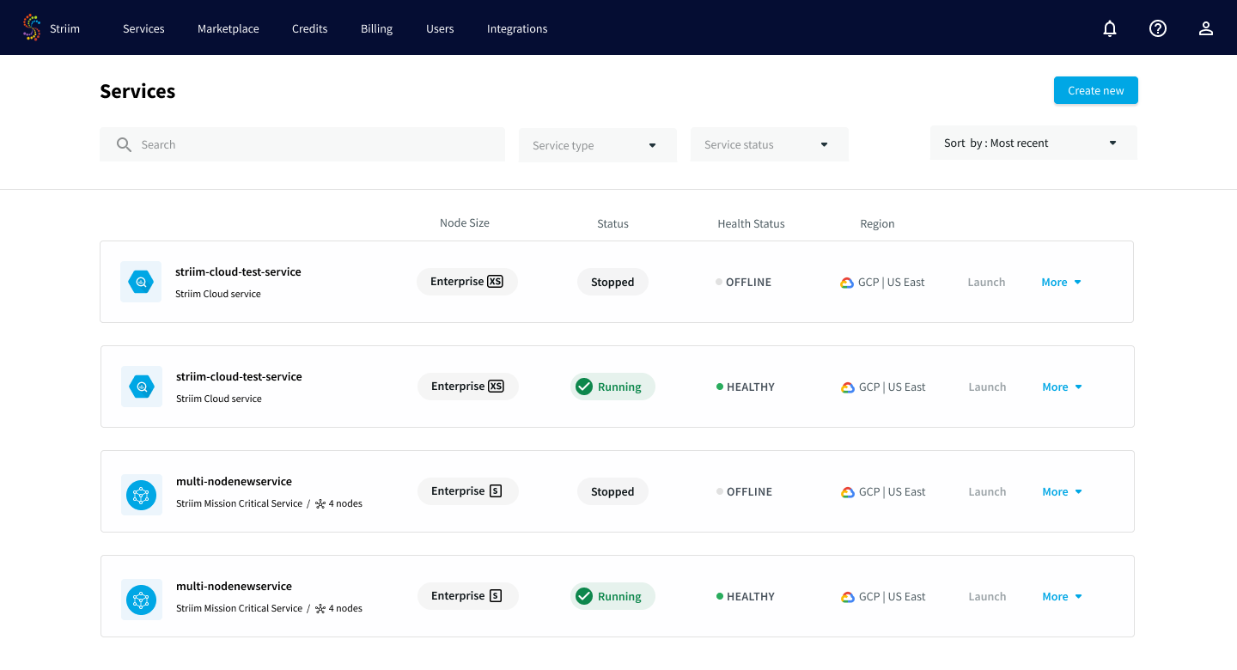Click name of the stopped striim-cloud-test-service

click(x=238, y=271)
